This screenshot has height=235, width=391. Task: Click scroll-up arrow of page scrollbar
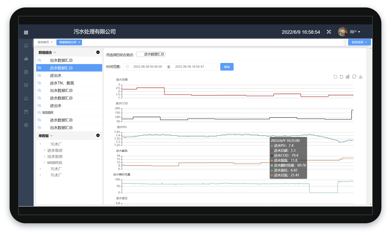[370, 48]
